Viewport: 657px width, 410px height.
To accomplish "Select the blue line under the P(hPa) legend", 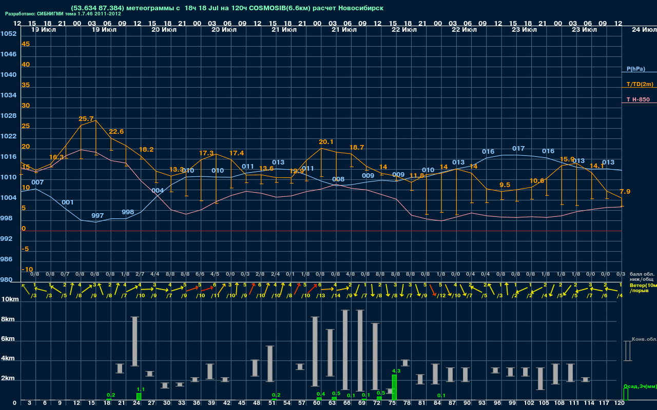I will click(x=639, y=73).
